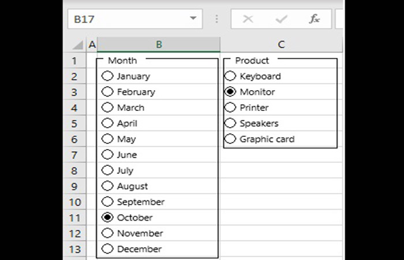404x260 pixels.
Task: Pick the Keyboard product option
Action: pos(230,76)
